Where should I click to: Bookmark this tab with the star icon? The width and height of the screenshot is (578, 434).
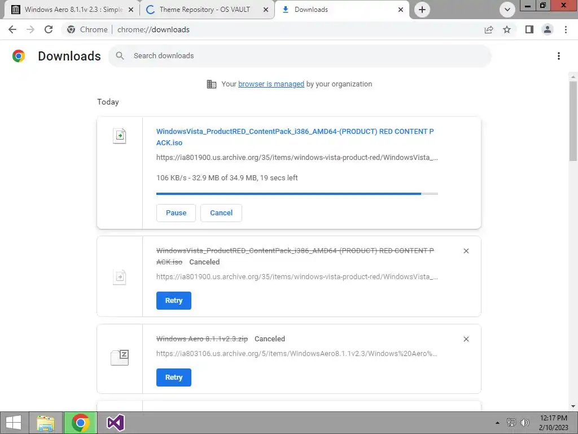(507, 29)
